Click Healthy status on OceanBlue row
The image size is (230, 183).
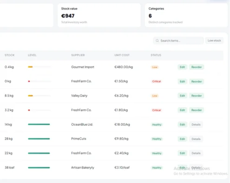click(157, 125)
